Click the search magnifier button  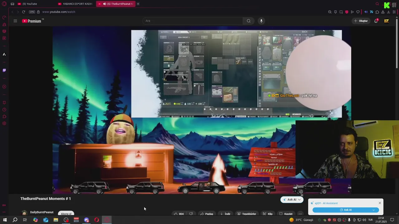coord(248,21)
